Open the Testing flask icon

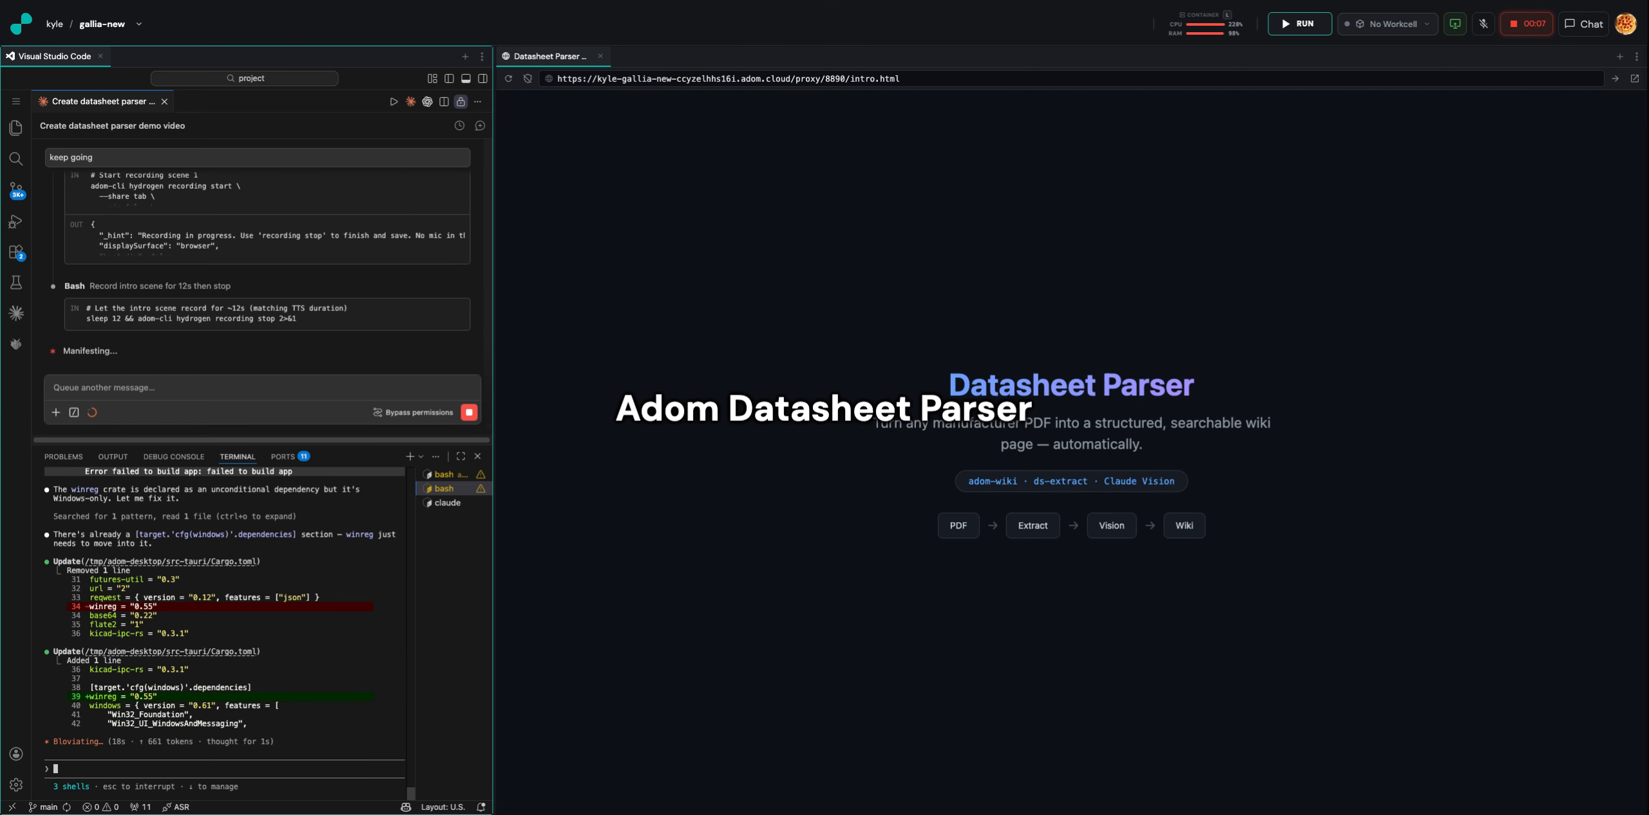pos(16,283)
